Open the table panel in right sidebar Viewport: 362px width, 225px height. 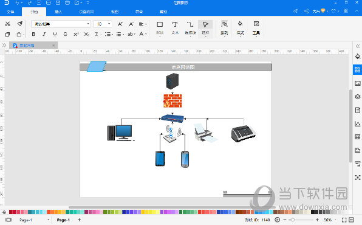(357, 137)
